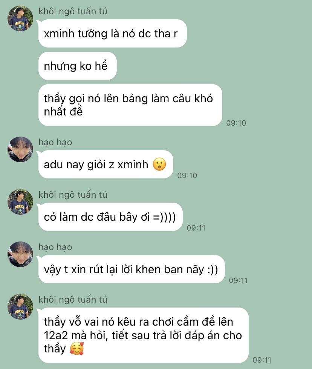Select the "thầy vỗ vai nó" message bubble
Screen dimensions: 312x369
[x=143, y=335]
